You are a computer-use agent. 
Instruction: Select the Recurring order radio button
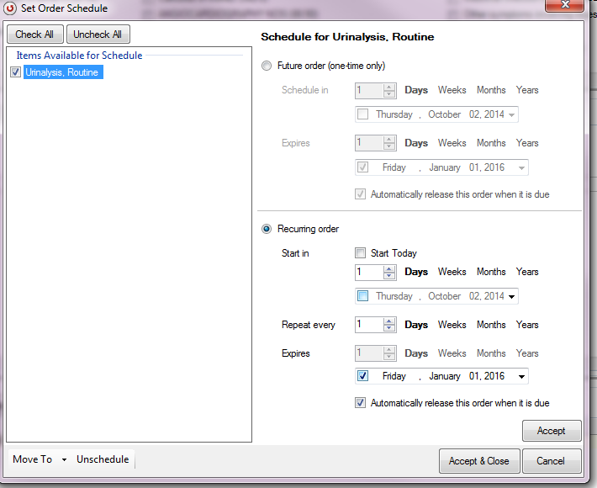coord(267,229)
